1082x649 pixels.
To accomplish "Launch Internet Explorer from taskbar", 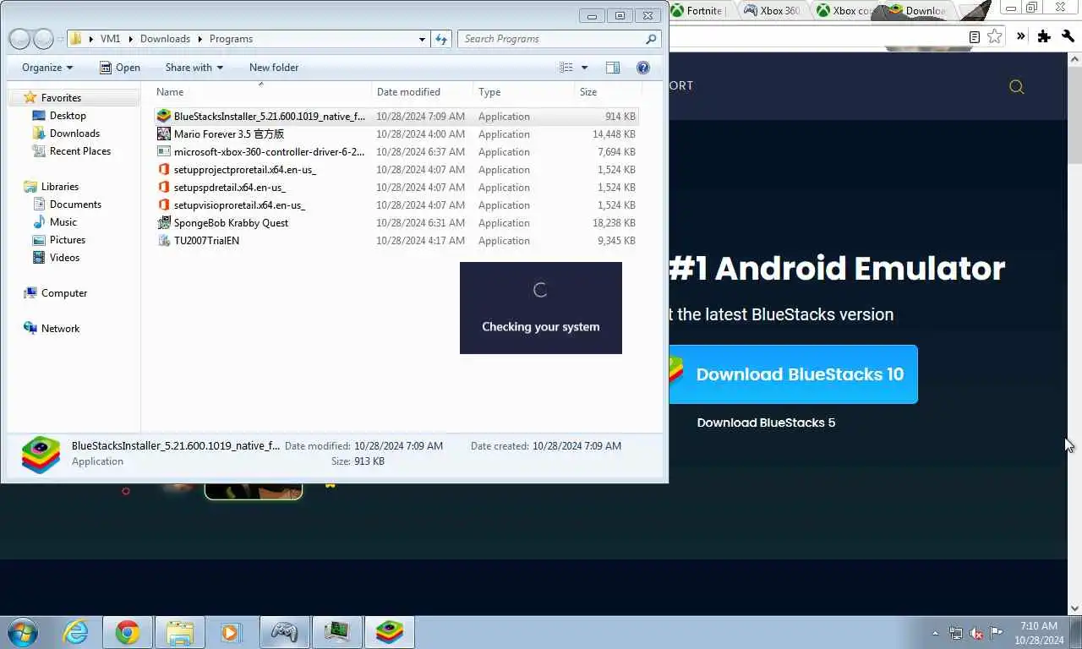I will click(76, 632).
